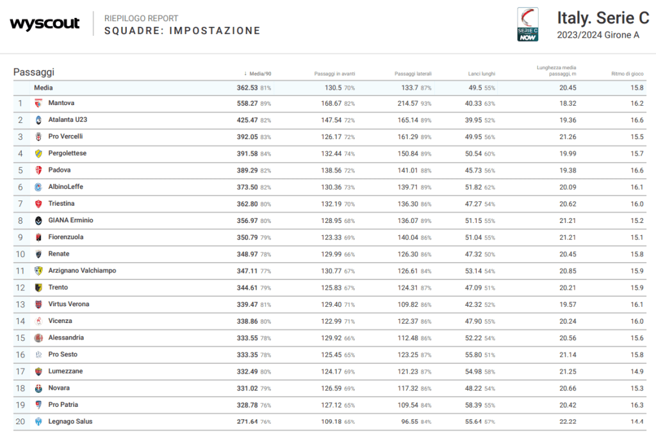The image size is (656, 437).
Task: Sort by Passaggi laterali column header
Action: coord(413,74)
